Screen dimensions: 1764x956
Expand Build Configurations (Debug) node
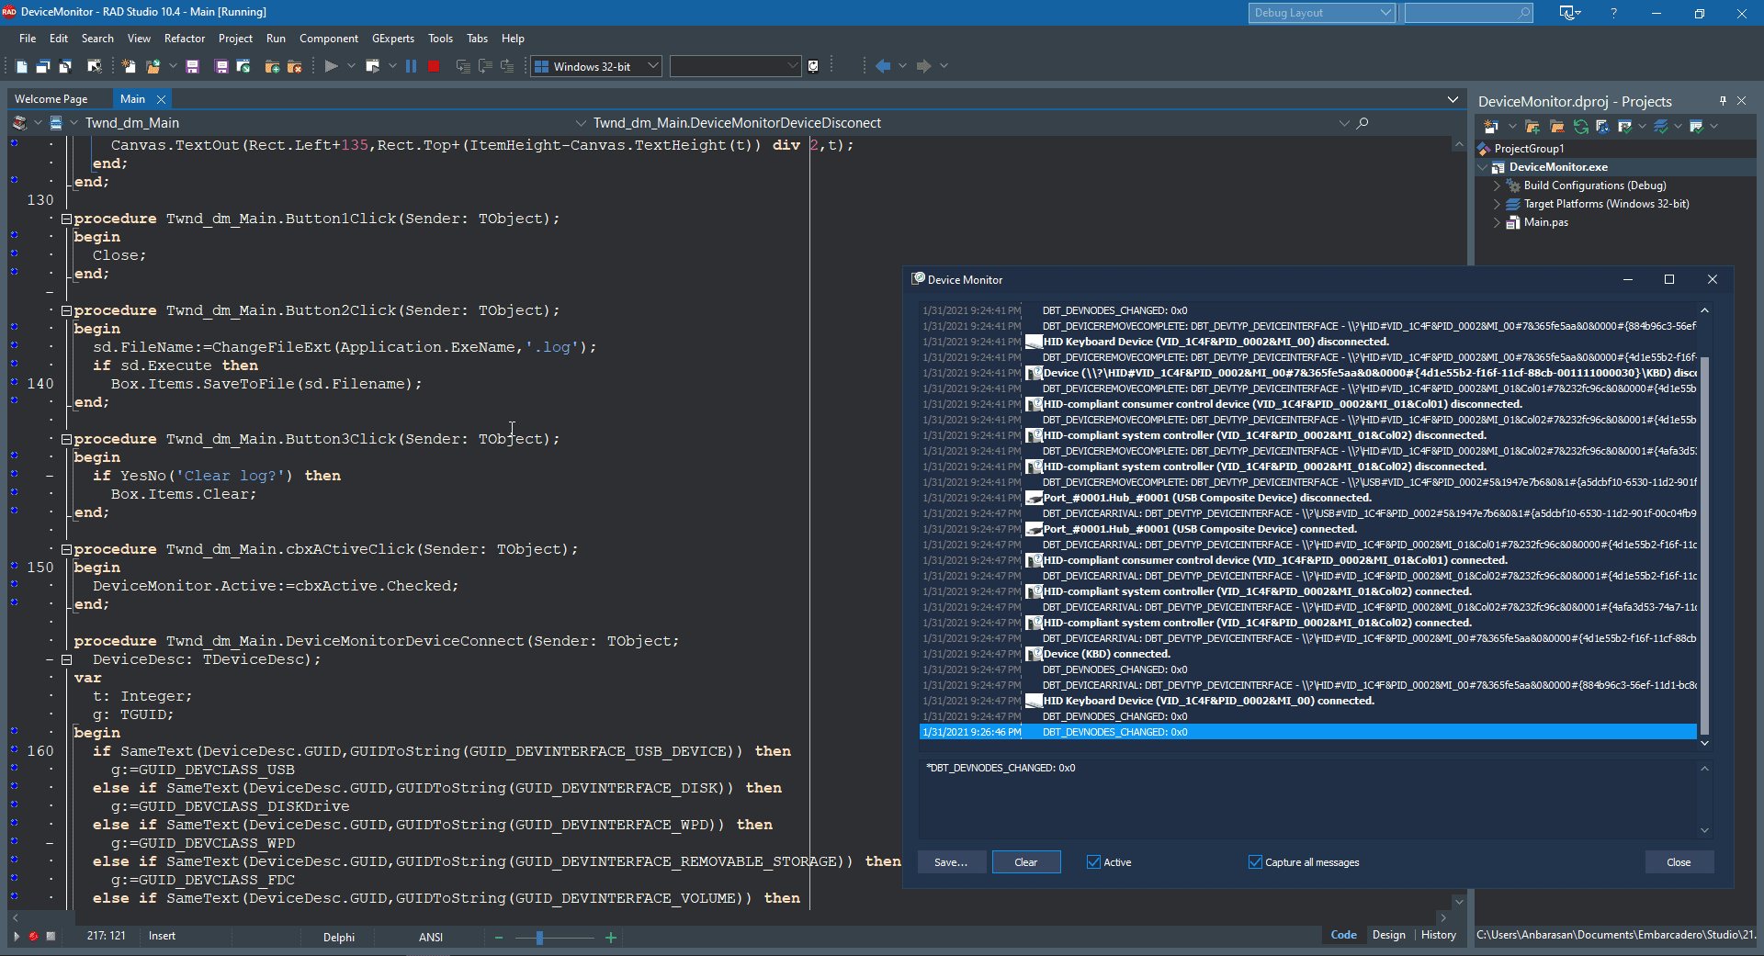(1497, 186)
